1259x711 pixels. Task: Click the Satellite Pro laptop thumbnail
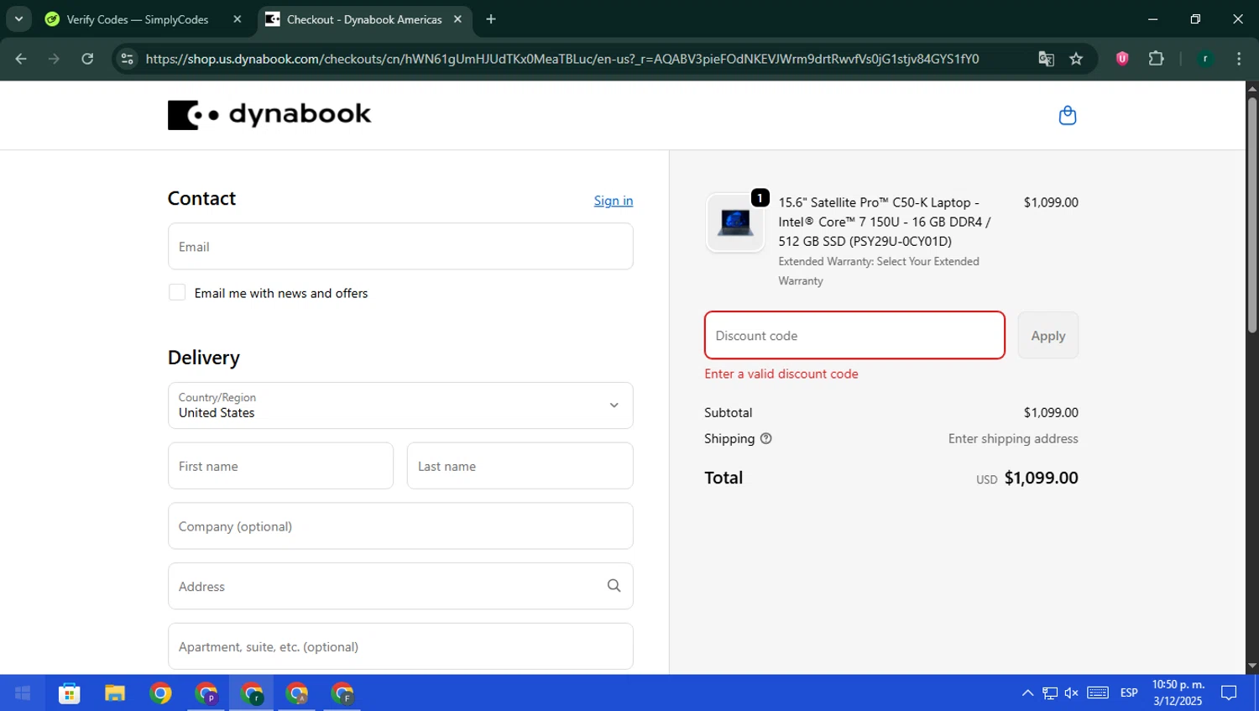[735, 222]
